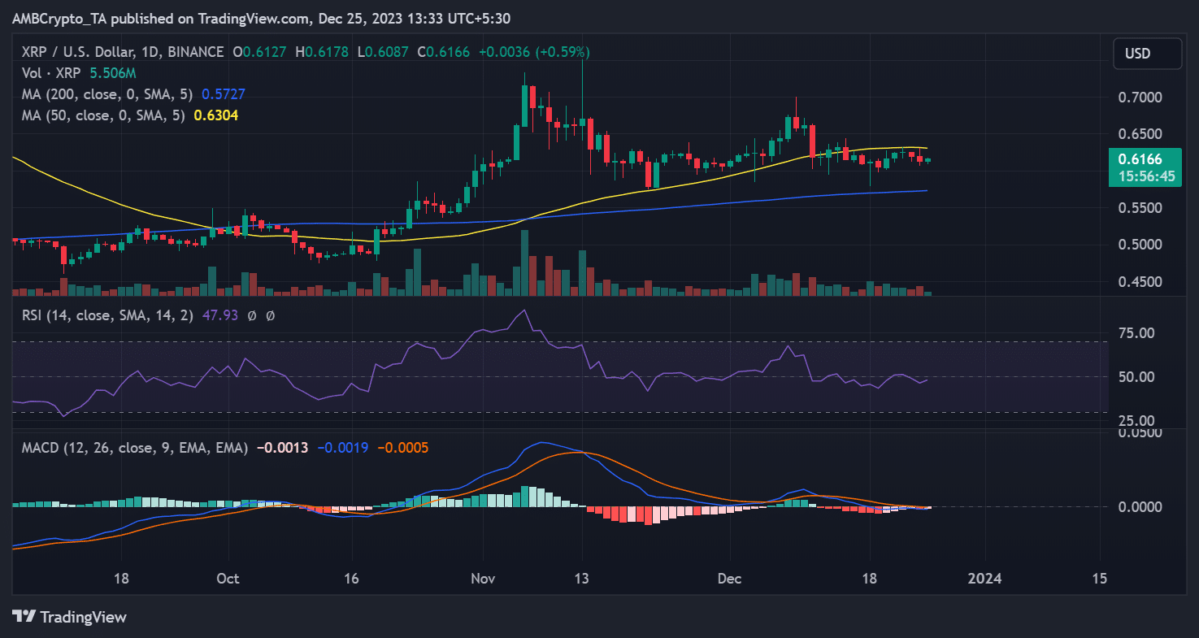The height and width of the screenshot is (638, 1199).
Task: Click the 0.5500 price axis label
Action: (x=1142, y=208)
